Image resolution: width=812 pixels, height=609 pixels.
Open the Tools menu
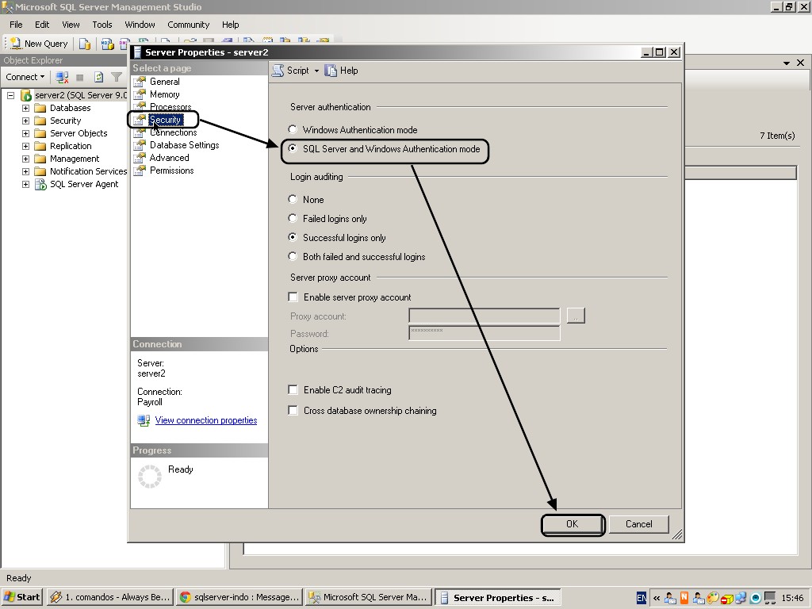point(102,25)
